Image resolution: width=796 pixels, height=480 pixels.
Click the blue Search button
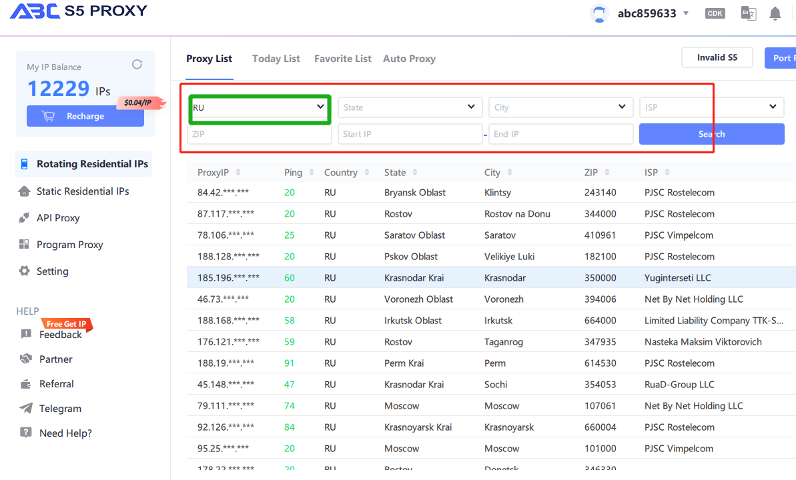[711, 134]
